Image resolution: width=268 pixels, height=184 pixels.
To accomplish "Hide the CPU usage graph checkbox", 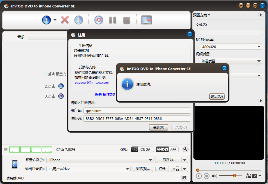I will [6, 149].
